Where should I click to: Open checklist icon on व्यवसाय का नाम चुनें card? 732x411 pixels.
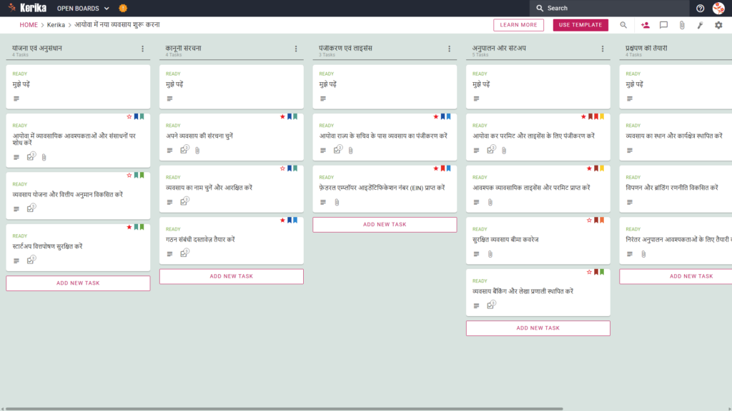[x=184, y=201]
